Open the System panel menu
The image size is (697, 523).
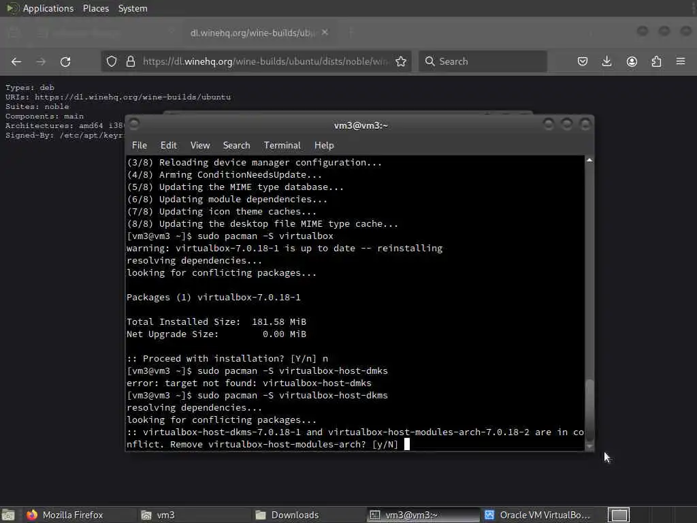(x=133, y=8)
